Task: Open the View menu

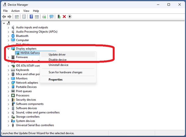Action: pyautogui.click(x=26, y=11)
